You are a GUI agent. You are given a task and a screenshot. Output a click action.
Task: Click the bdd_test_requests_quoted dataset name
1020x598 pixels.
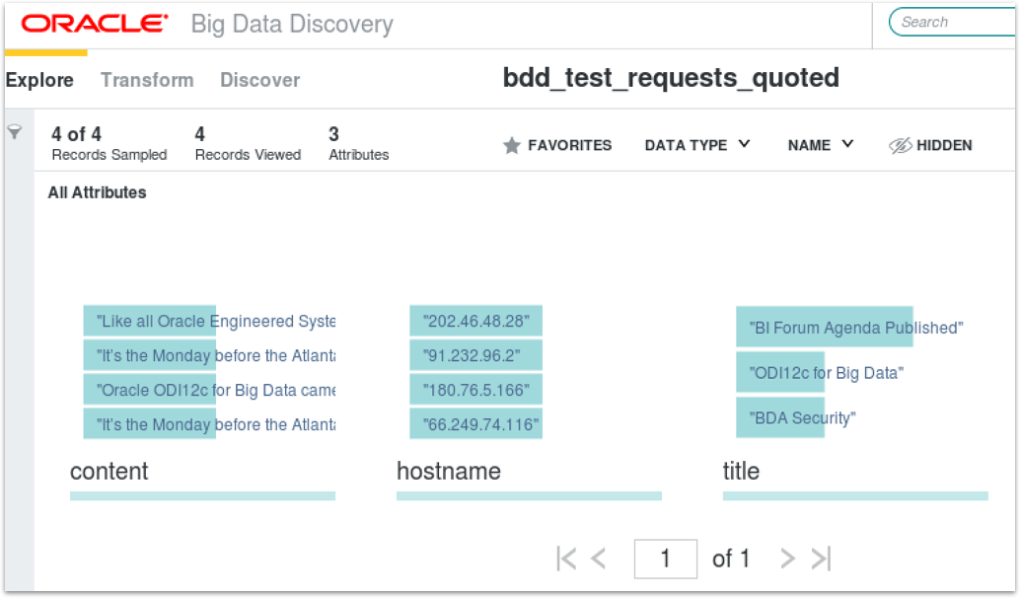point(671,77)
